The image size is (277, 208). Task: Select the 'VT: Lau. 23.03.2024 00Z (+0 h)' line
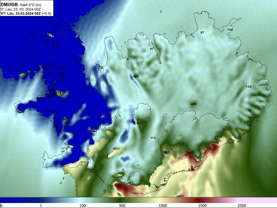tap(26, 14)
